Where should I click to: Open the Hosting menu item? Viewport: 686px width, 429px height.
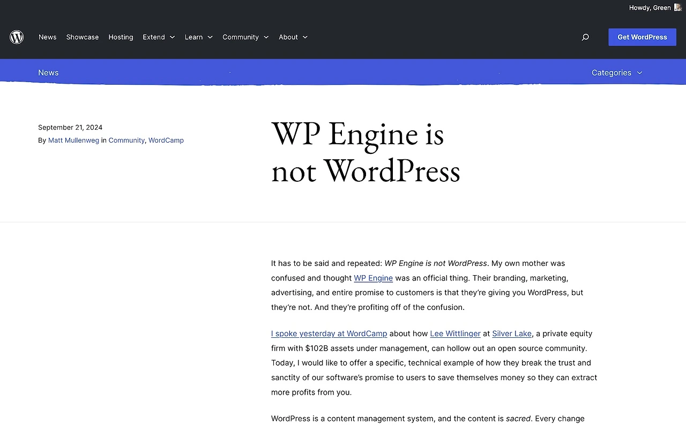[121, 37]
